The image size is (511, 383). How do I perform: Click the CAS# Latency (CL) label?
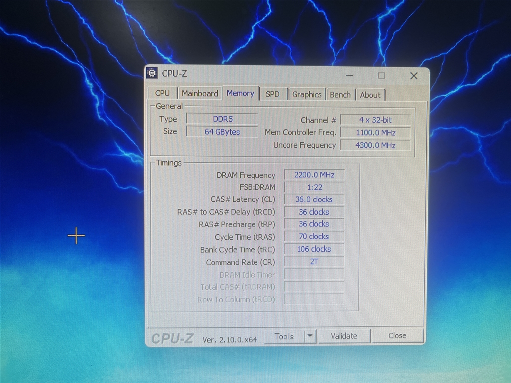point(243,199)
